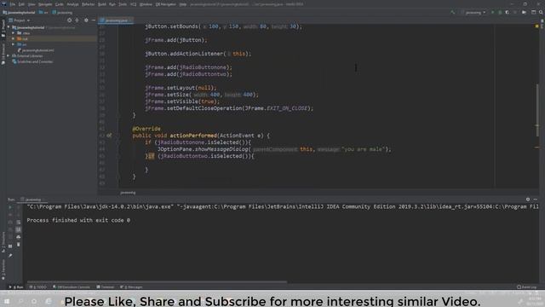Click the Build project hammer icon
This screenshot has width=545, height=307.
point(452,13)
